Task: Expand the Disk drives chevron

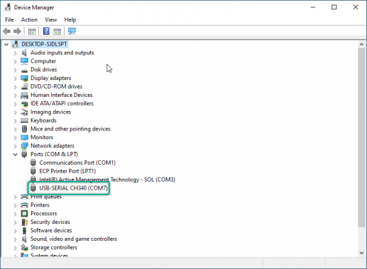Action: click(x=15, y=70)
